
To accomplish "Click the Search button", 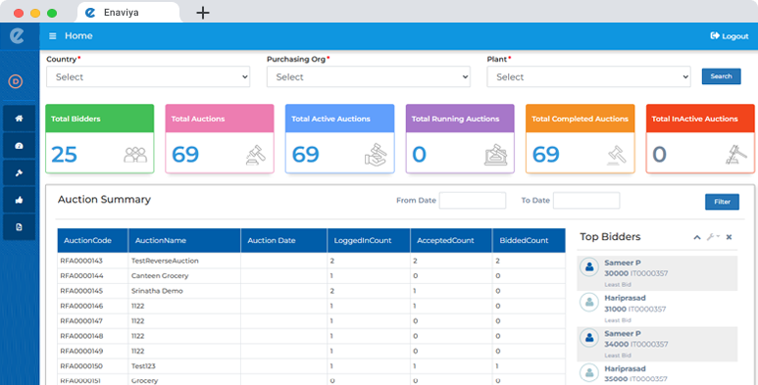I will 722,76.
